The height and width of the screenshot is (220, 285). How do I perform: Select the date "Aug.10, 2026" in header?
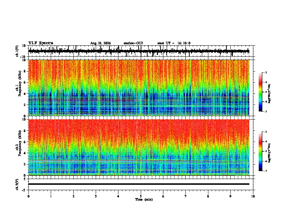[x=100, y=43]
